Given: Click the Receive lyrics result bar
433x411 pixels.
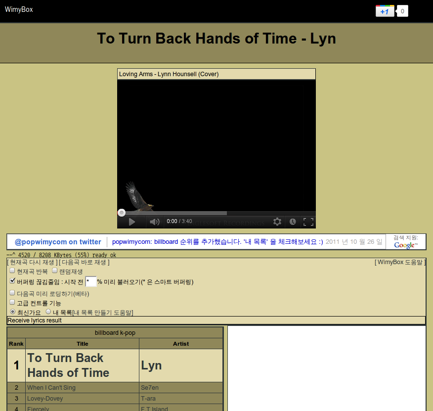Looking at the screenshot, I should point(216,320).
